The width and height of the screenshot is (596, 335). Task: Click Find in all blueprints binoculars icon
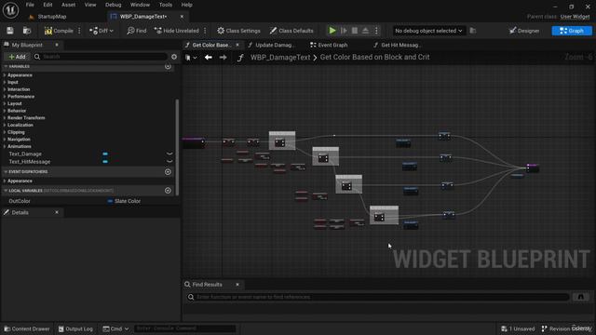[581, 297]
